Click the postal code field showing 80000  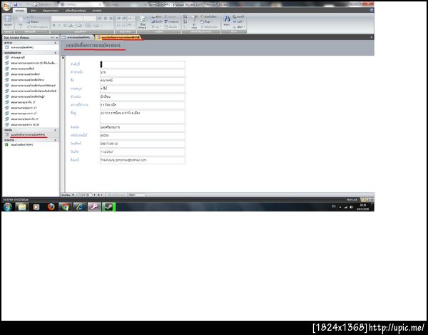(142, 136)
